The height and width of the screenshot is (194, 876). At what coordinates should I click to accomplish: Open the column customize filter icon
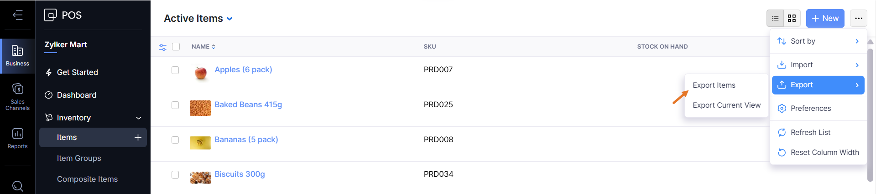[x=162, y=47]
